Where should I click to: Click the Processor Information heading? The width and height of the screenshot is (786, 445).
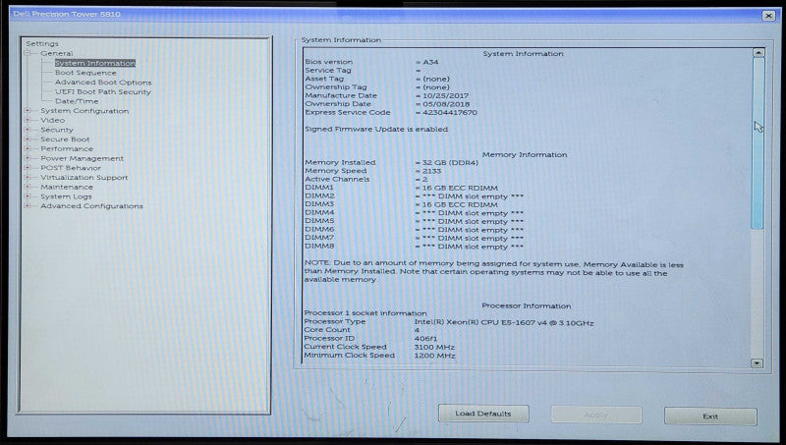[527, 306]
